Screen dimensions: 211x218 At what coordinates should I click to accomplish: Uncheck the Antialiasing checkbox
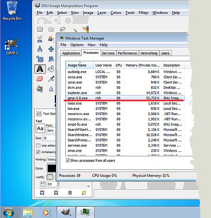pos(38,152)
